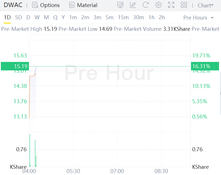Select the 1D timeframe tab

pyautogui.click(x=7, y=18)
